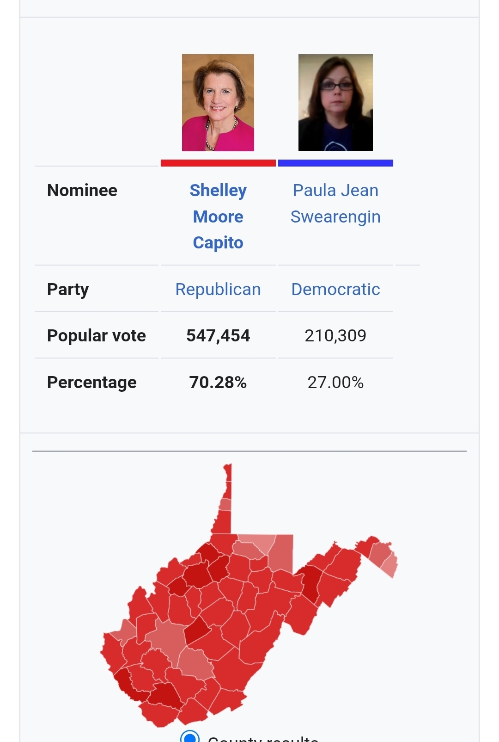Select the 27.00% percentage value
Screen dimensions: 499x742
click(335, 383)
